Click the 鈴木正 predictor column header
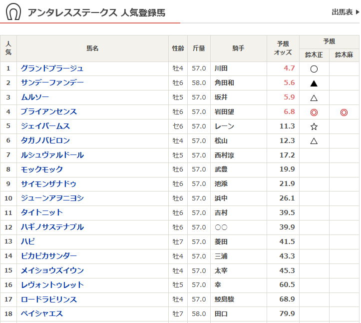Viewport: 361px width, 323px height. tap(314, 55)
